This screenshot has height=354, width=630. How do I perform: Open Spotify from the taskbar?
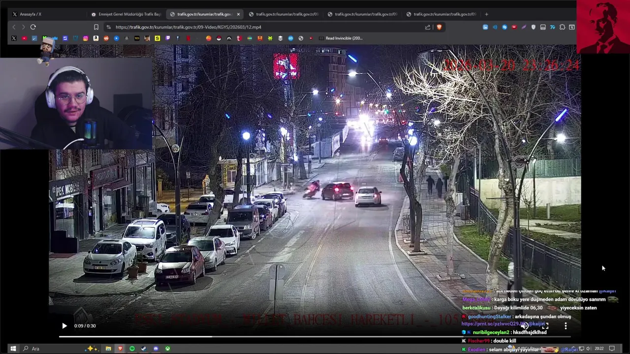132,349
